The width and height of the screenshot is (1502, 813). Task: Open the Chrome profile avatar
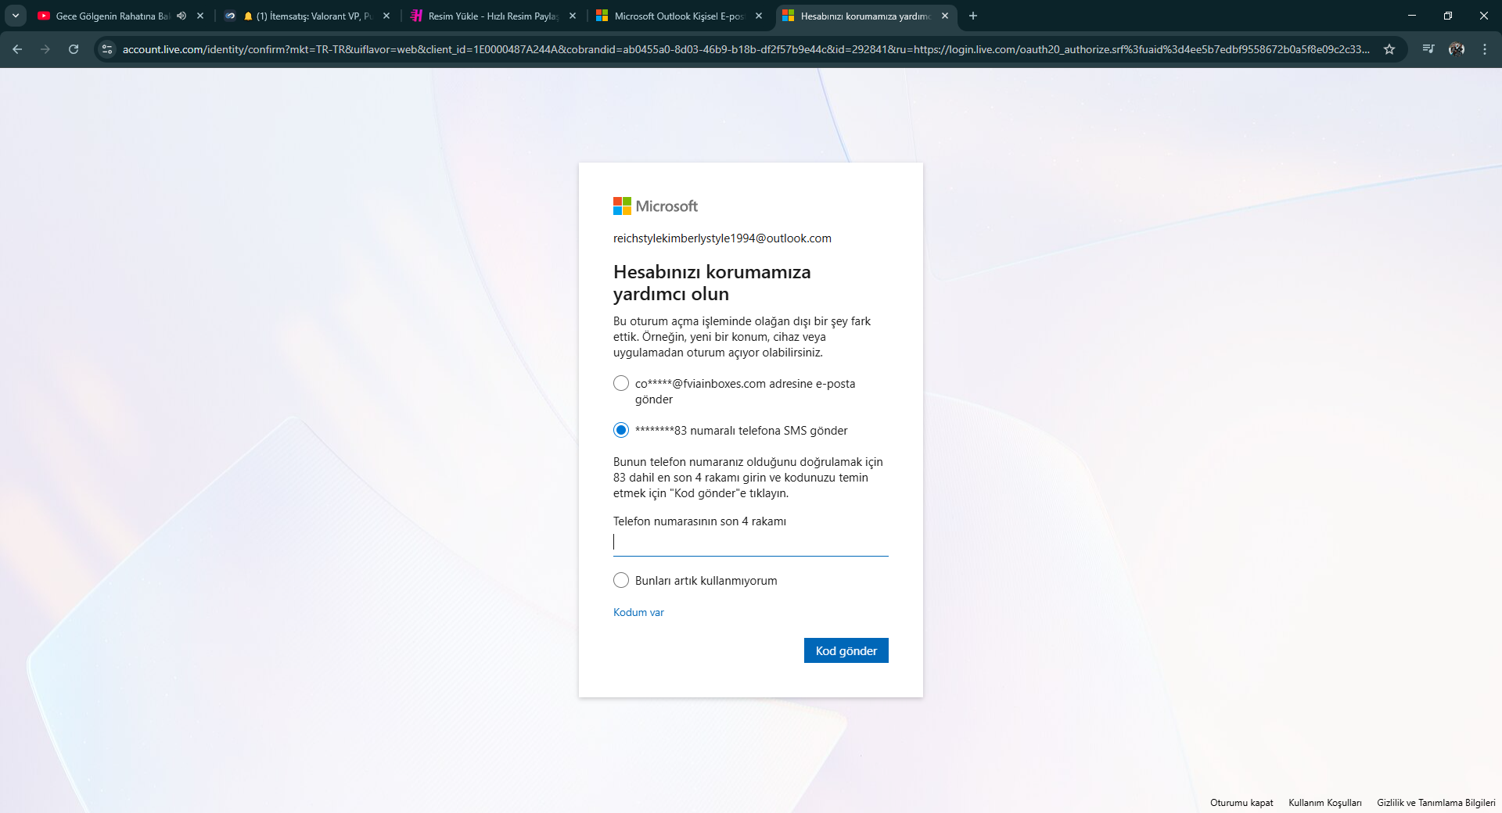(x=1457, y=49)
